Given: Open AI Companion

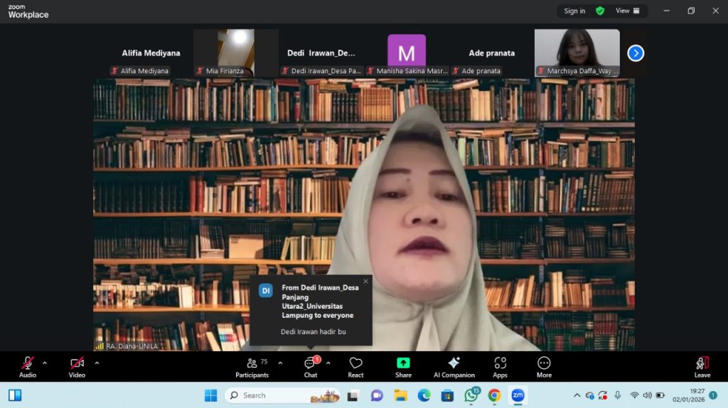Looking at the screenshot, I should (x=454, y=367).
